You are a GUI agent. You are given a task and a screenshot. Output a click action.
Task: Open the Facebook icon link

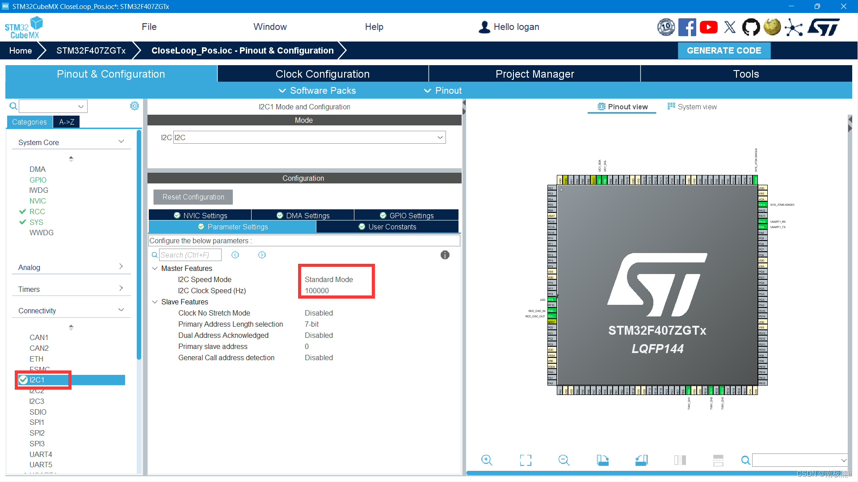point(687,27)
